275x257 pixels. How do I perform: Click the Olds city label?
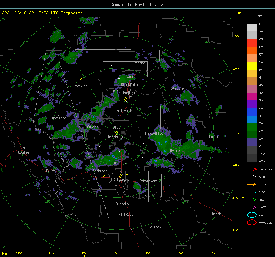[116, 127]
